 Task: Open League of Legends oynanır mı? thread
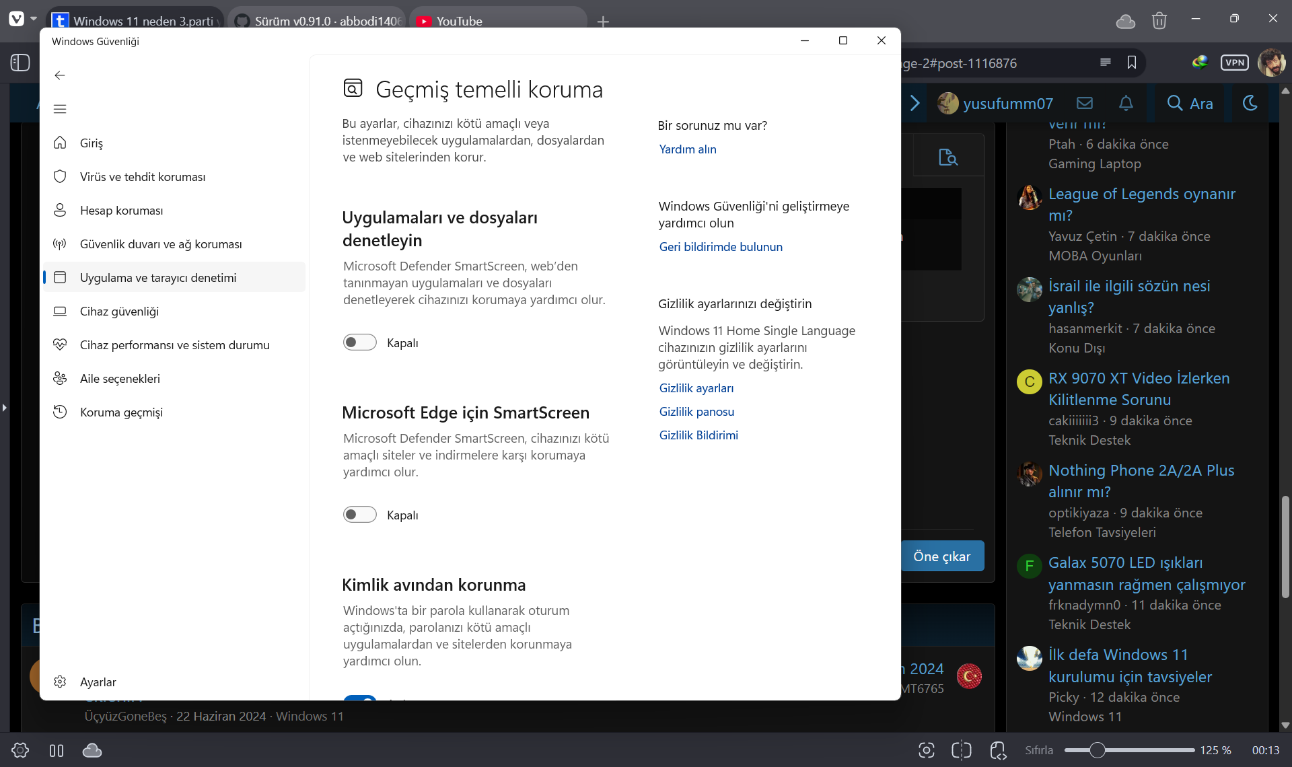pyautogui.click(x=1141, y=205)
